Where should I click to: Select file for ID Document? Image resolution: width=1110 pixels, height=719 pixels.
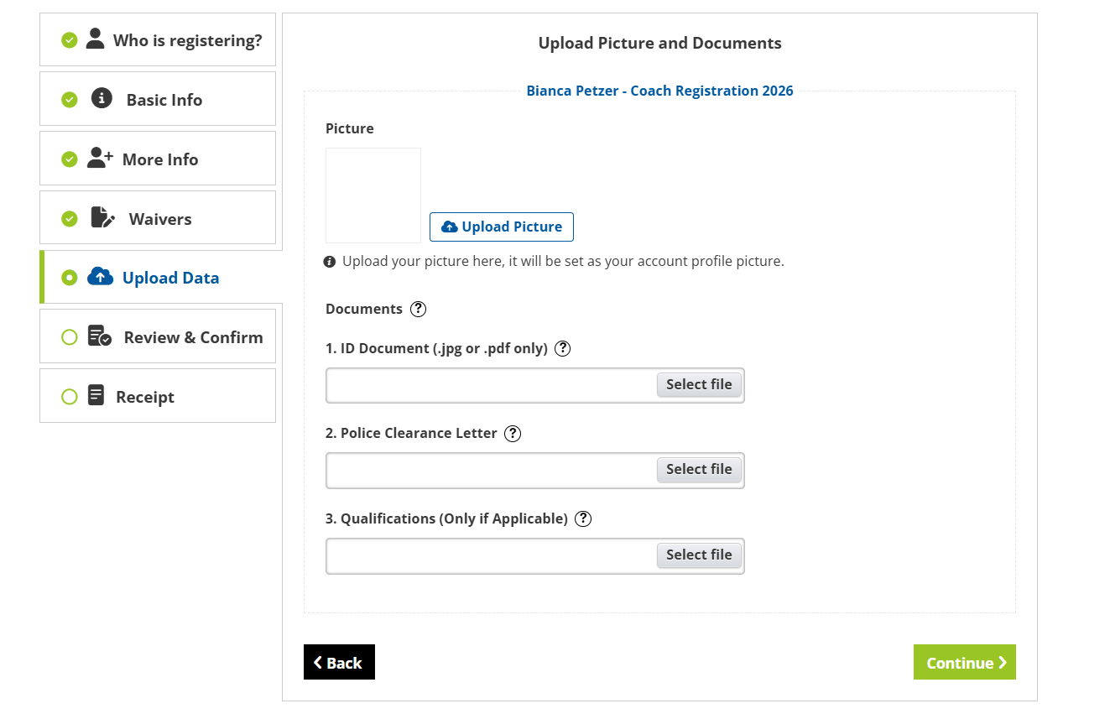point(699,384)
